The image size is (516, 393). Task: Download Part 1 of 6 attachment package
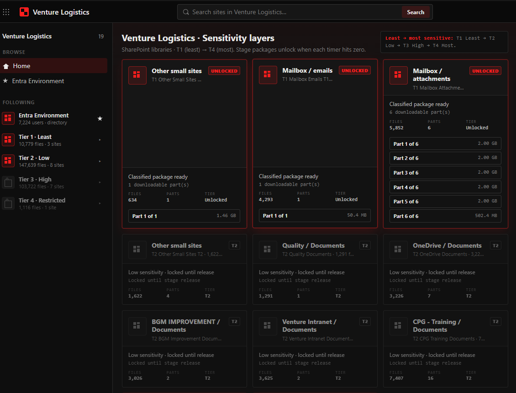[x=445, y=143]
